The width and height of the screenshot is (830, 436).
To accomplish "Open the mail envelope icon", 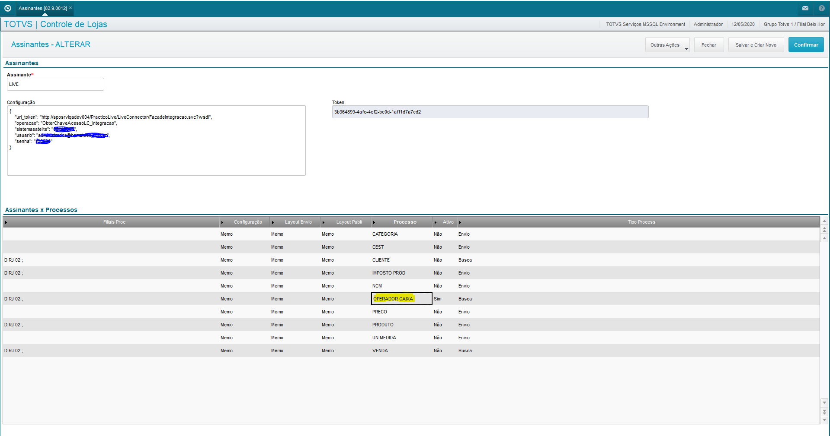I will tap(805, 8).
